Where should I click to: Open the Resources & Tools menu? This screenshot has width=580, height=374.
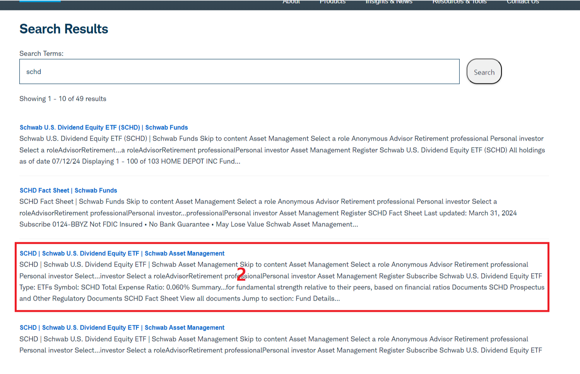[x=459, y=2]
